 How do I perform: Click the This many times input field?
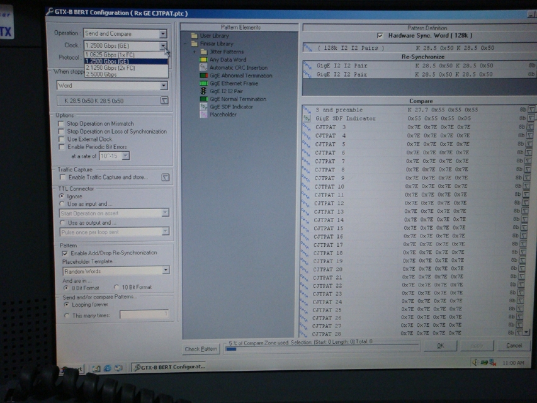click(x=144, y=314)
